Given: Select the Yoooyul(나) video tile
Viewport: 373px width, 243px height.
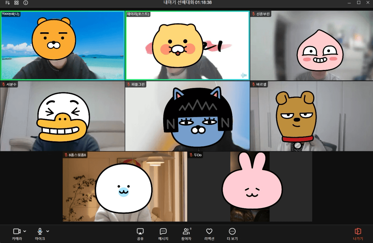Looking at the screenshot, I should 62,46.
